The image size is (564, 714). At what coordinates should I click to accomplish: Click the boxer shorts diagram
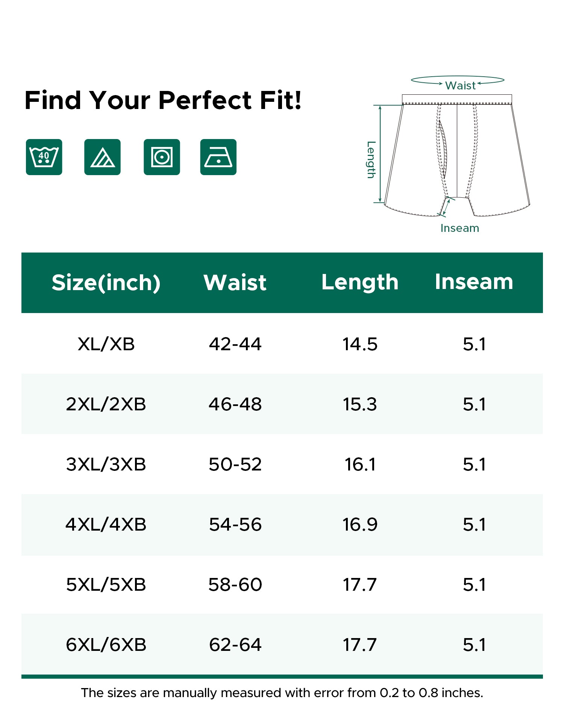pos(457,158)
